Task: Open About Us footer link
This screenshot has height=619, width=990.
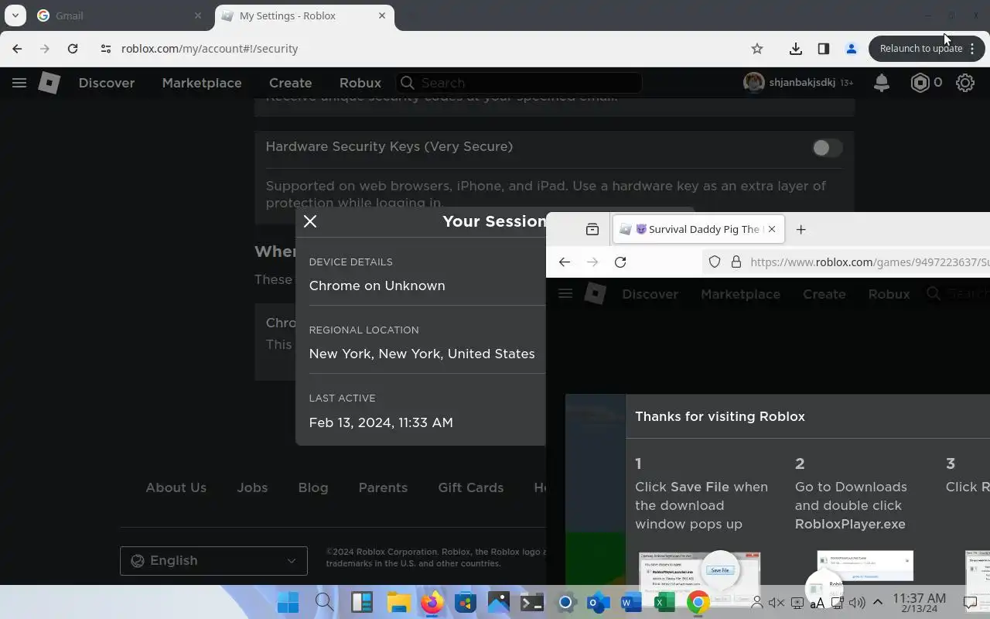Action: pyautogui.click(x=176, y=488)
